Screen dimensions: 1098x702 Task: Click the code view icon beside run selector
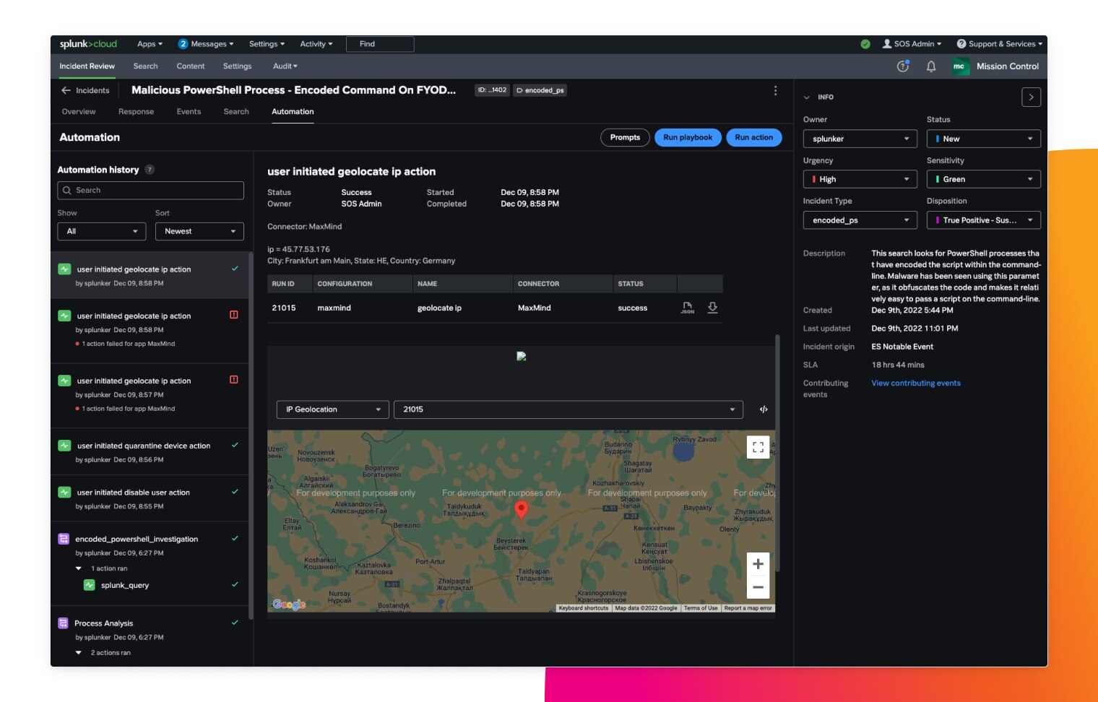(x=764, y=409)
